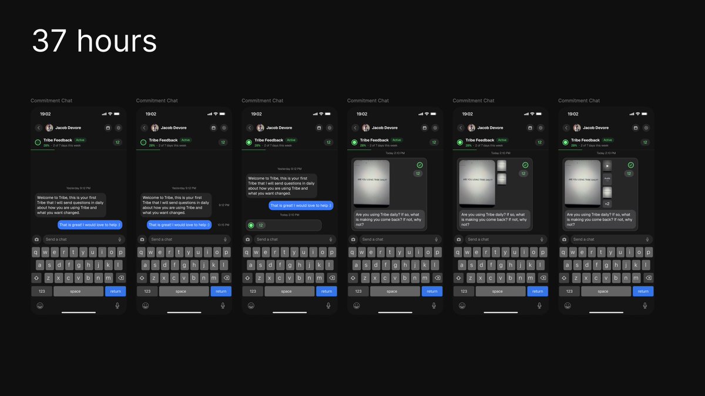The height and width of the screenshot is (396, 705).
Task: Click the header 12 badge in the +2 phone
Action: coord(646,143)
